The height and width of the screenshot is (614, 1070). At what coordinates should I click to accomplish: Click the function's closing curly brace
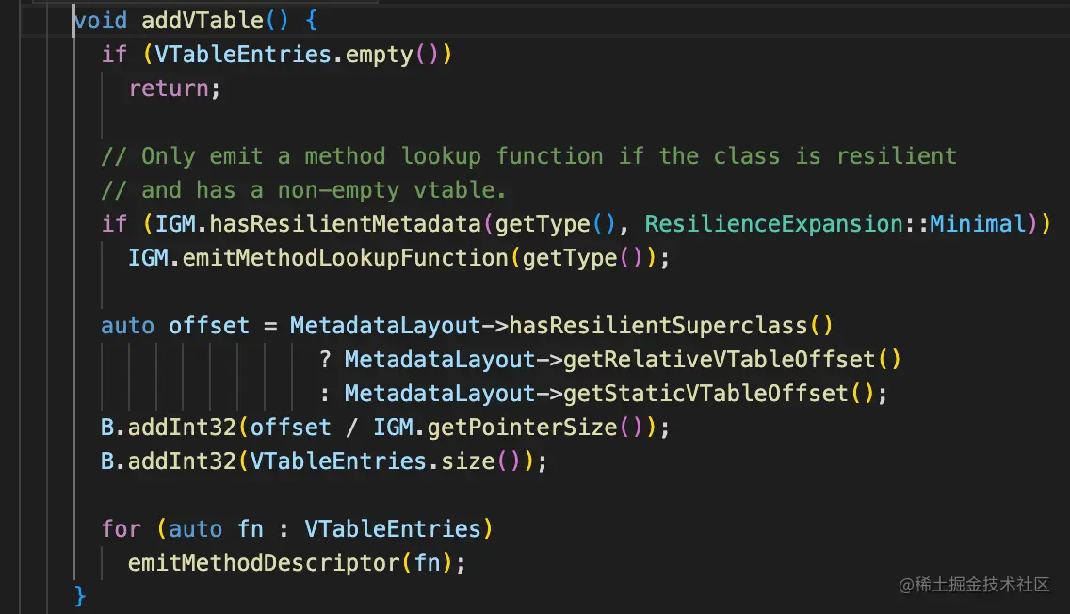pyautogui.click(x=80, y=595)
